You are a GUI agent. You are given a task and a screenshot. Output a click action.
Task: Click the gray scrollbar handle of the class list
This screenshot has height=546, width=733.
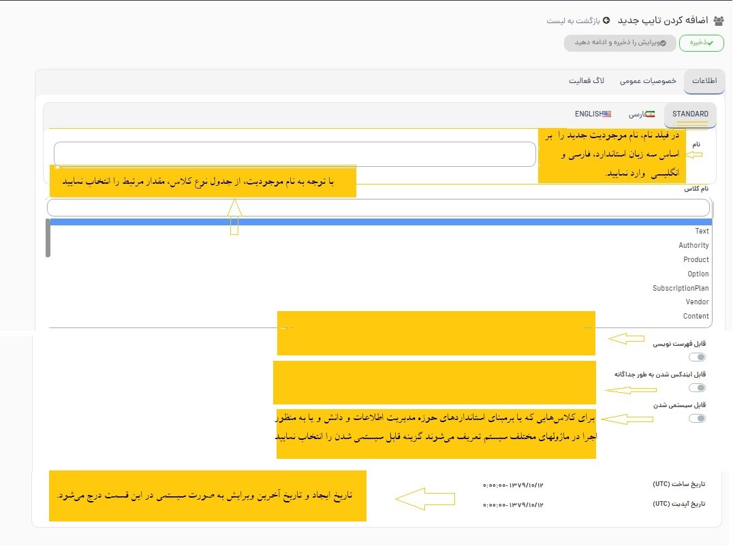48,238
